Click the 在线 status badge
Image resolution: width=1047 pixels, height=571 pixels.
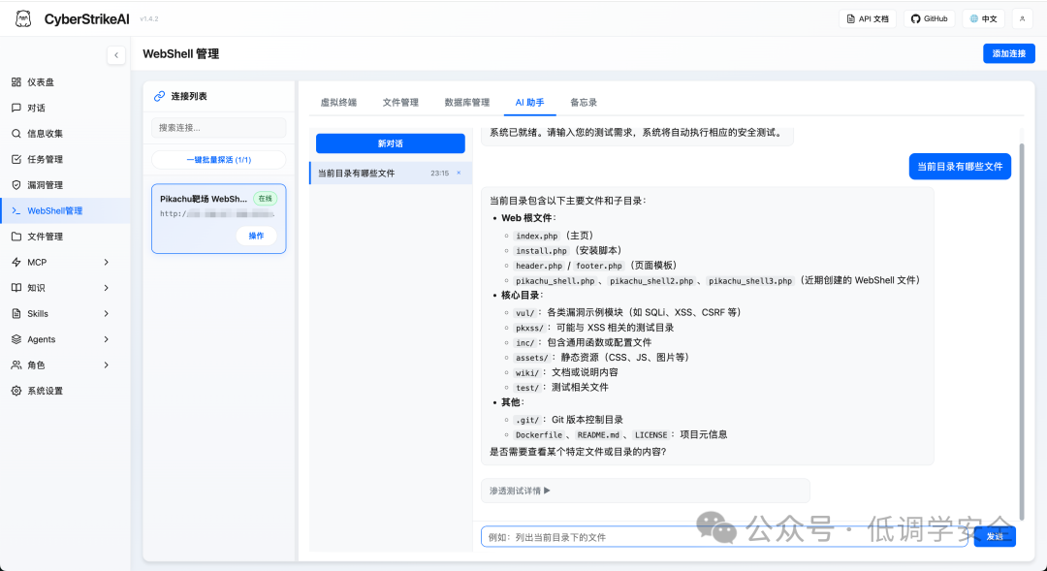265,199
